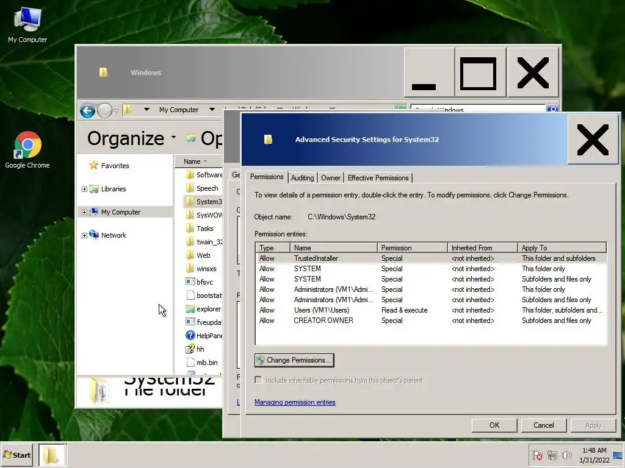Open Action Center flag tray icon
Viewport: 625px width, 468px height.
pos(538,455)
